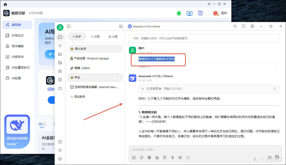
Task: Open the settings gear at the sidebar bottom
Action: coord(60,159)
